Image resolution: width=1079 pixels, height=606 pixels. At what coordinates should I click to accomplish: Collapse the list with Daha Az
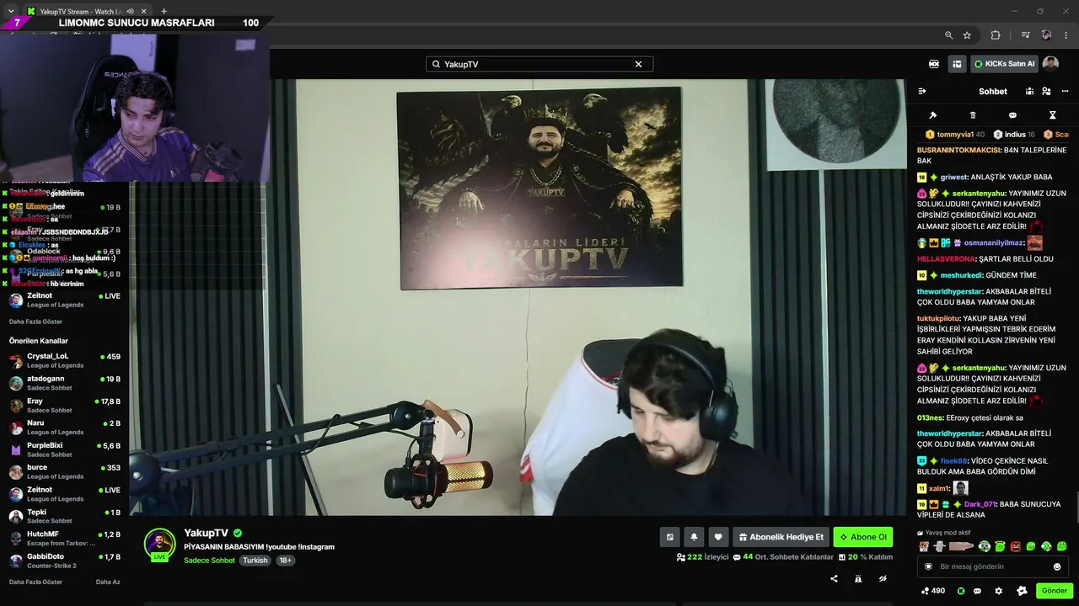(x=108, y=582)
